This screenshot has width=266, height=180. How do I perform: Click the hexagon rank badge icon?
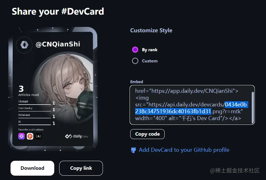tap(24, 45)
